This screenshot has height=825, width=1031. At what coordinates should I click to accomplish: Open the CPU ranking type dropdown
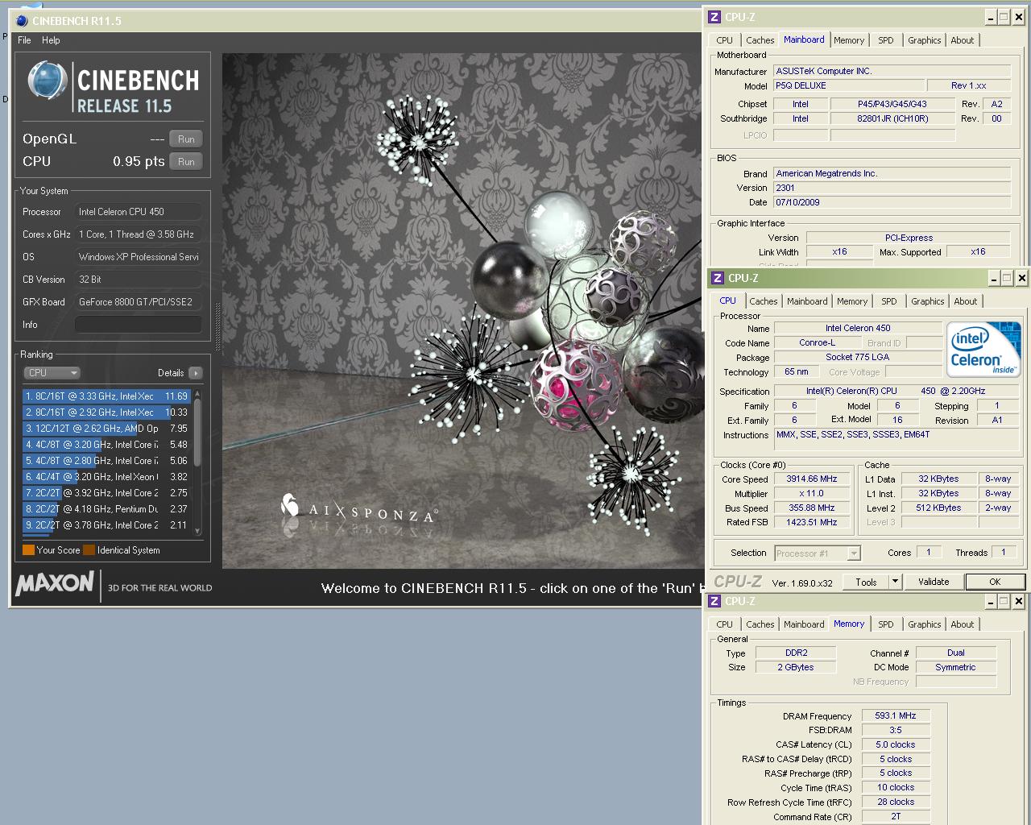click(x=52, y=373)
